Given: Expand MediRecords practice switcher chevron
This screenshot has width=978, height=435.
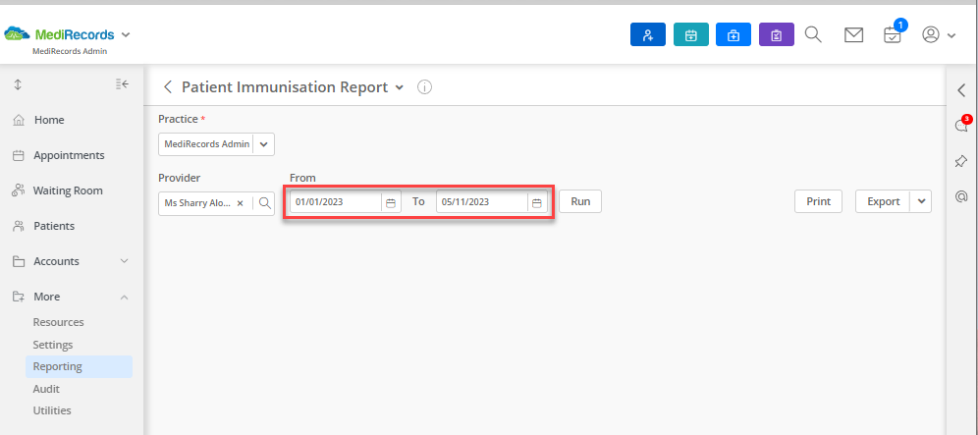Looking at the screenshot, I should [126, 34].
